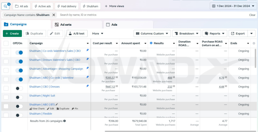
Task: Open the Shubham | ABO | Co-ords | Valentine campaign
Action: click(x=51, y=78)
